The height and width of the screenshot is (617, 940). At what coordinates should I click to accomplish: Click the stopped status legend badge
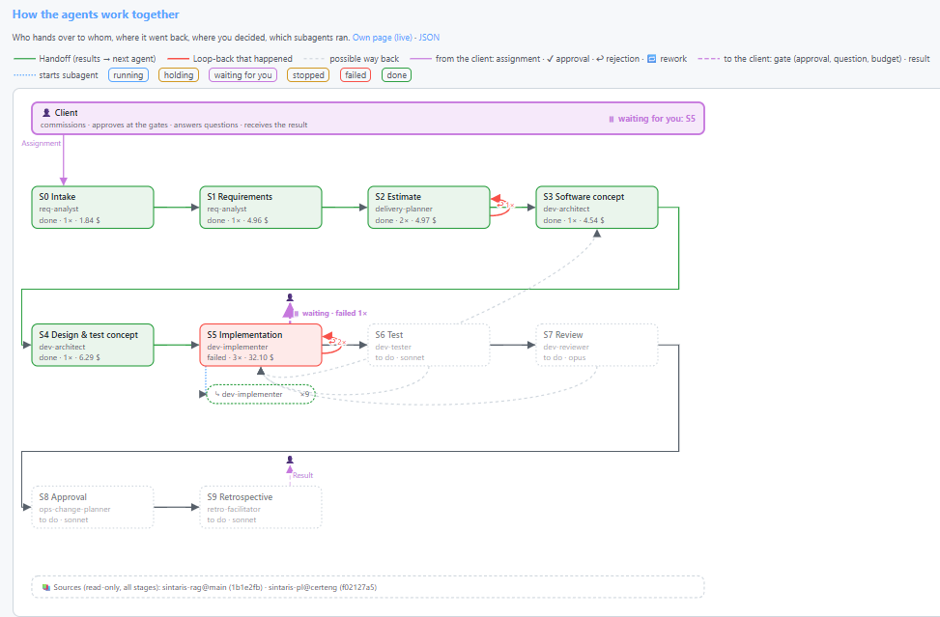pyautogui.click(x=308, y=75)
